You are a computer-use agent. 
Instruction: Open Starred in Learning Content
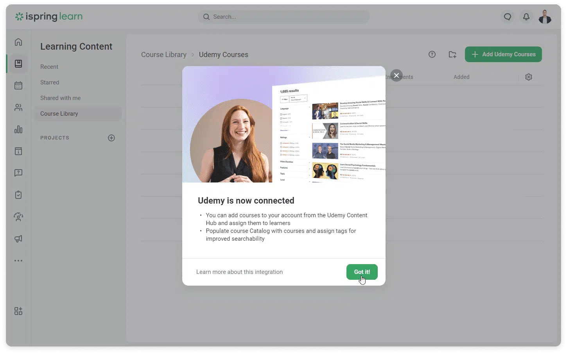point(50,82)
